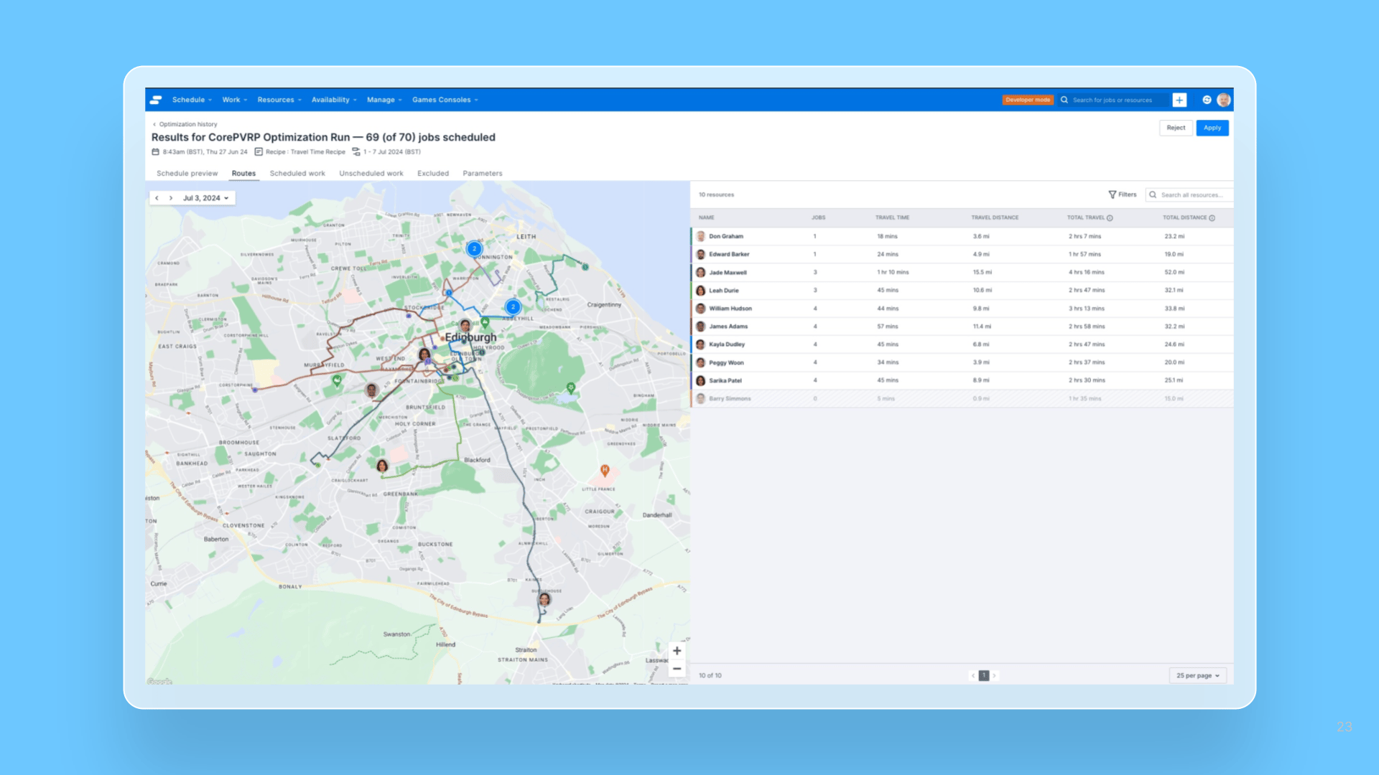This screenshot has width=1379, height=775.
Task: Click the recipe icon beside 'Travel Time Recipe'
Action: (x=259, y=152)
